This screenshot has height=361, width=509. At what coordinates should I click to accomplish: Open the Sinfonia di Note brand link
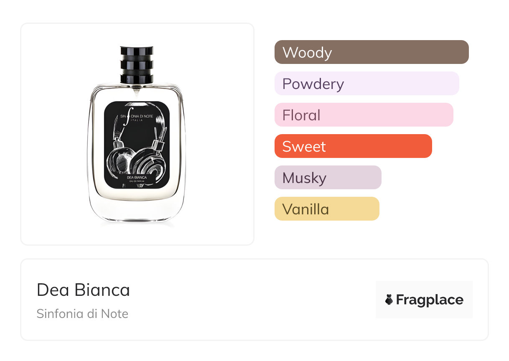tap(82, 314)
